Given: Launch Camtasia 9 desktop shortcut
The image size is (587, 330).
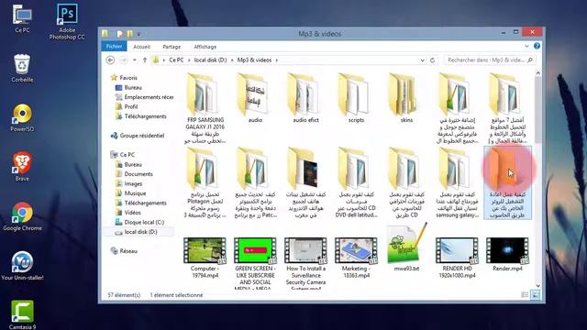Looking at the screenshot, I should (x=22, y=315).
